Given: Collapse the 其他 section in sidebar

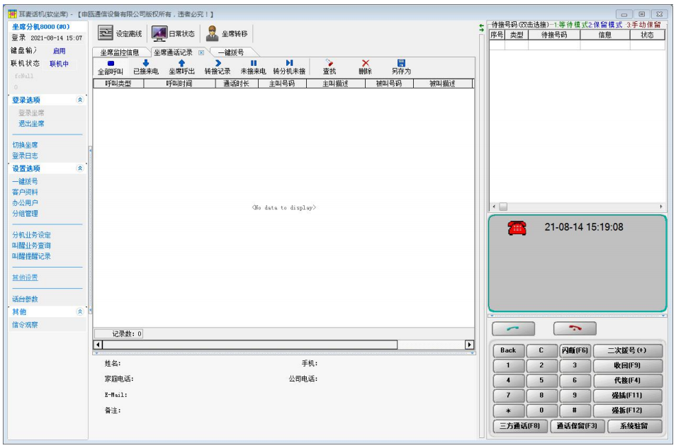Looking at the screenshot, I should coord(79,311).
